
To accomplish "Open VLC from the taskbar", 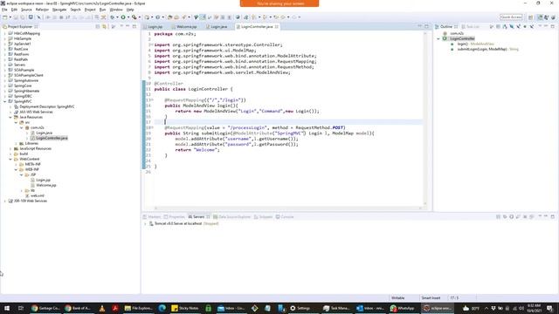I will click(102, 308).
